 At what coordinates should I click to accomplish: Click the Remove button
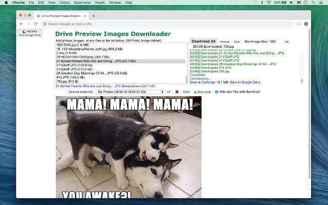(224, 42)
